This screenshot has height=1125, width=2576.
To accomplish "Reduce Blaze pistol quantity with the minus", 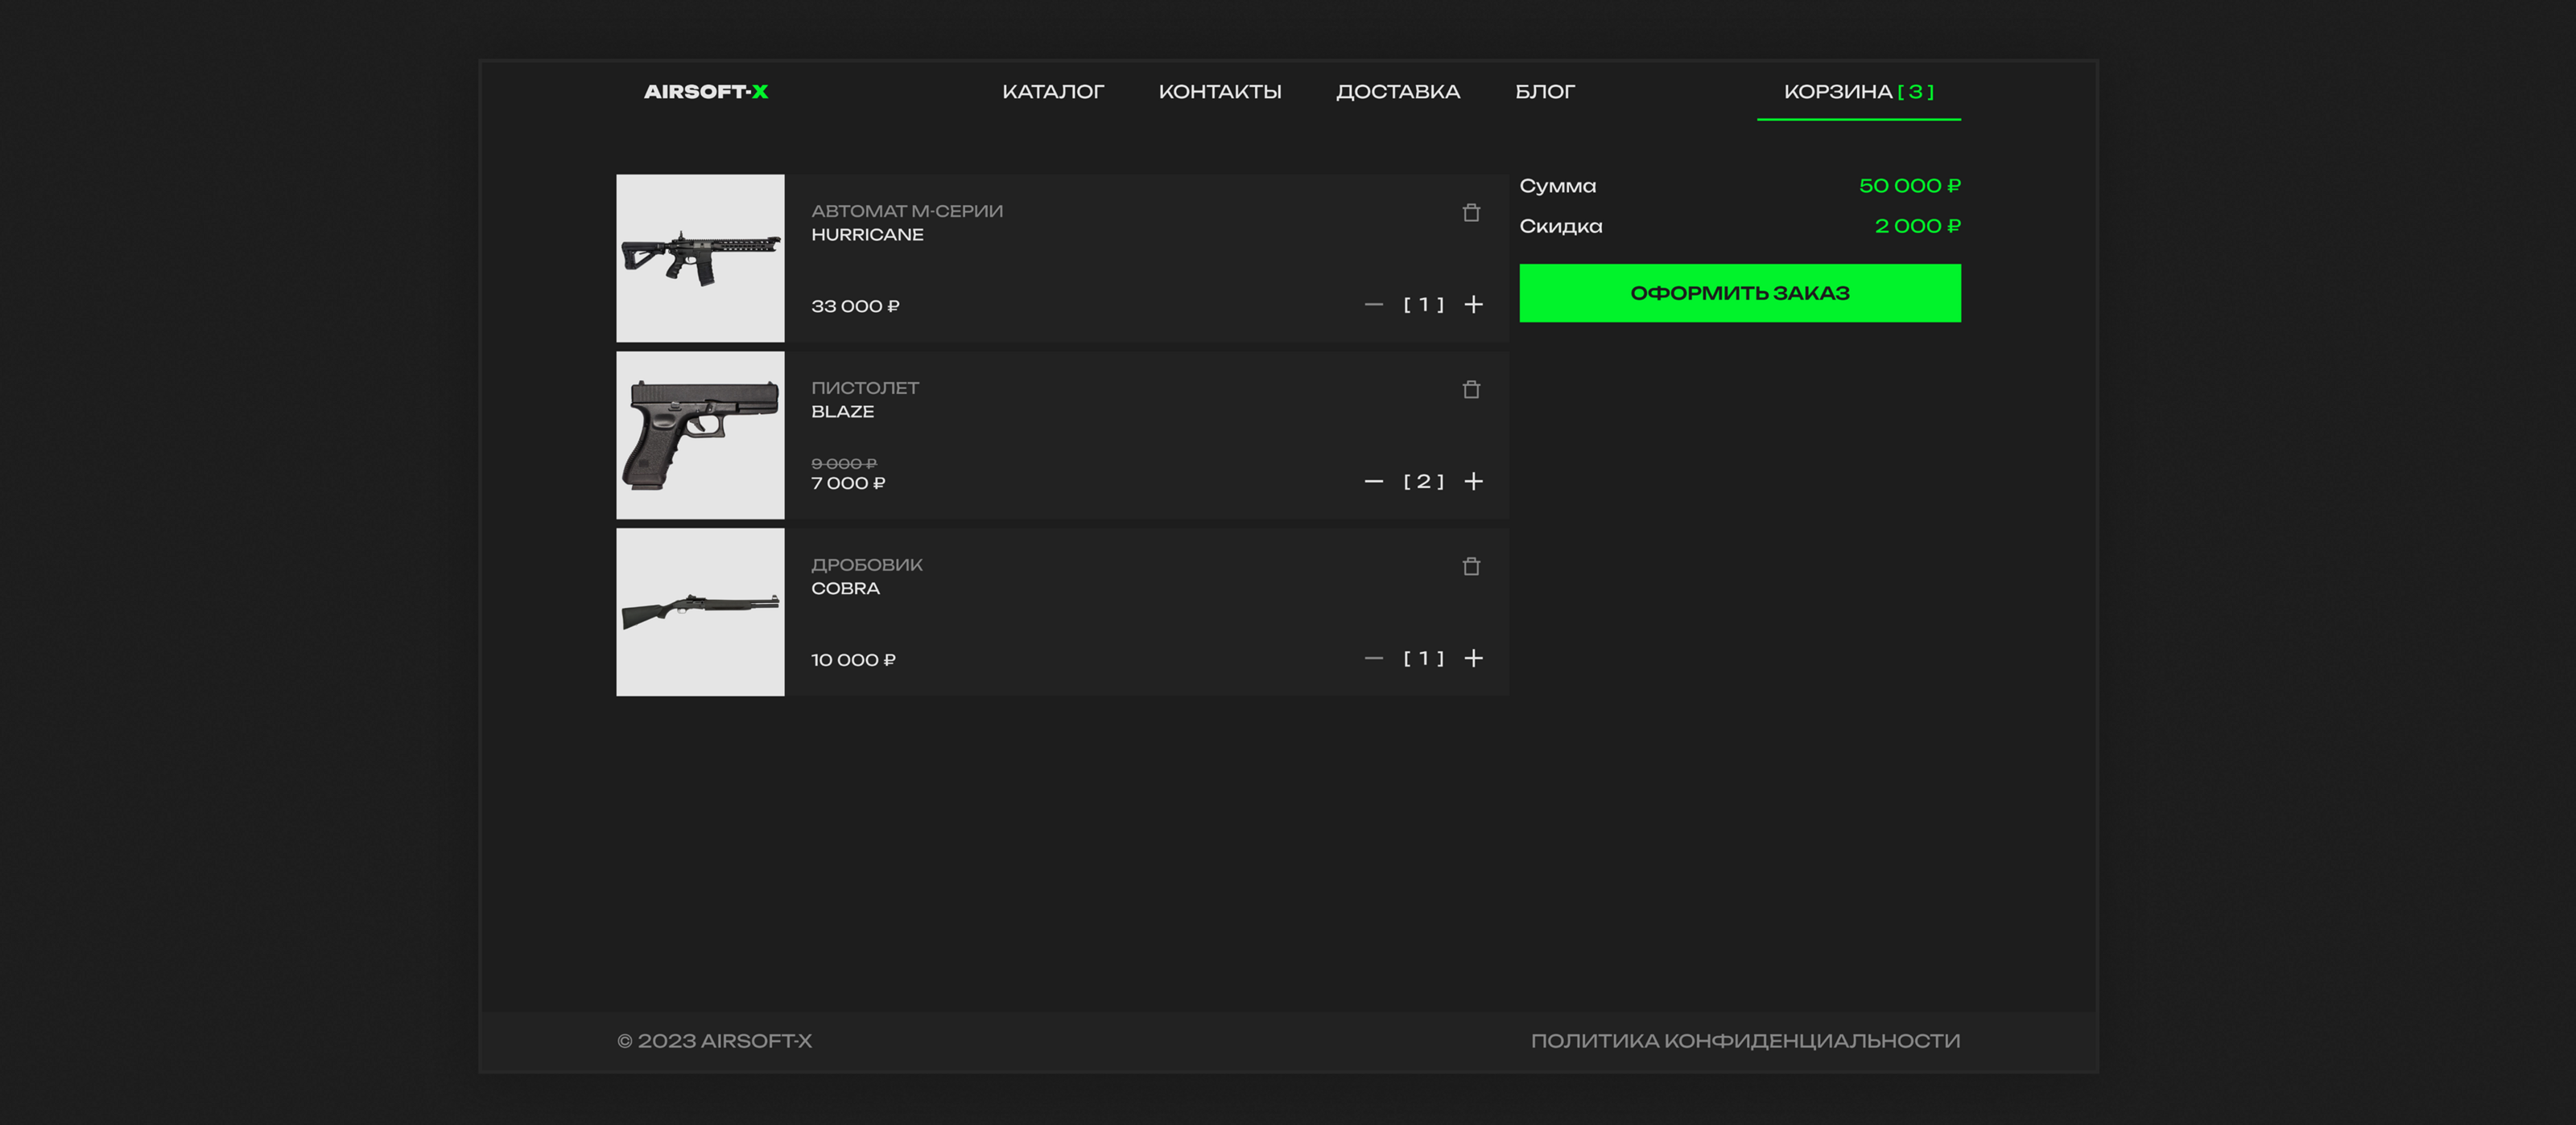I will (1373, 482).
